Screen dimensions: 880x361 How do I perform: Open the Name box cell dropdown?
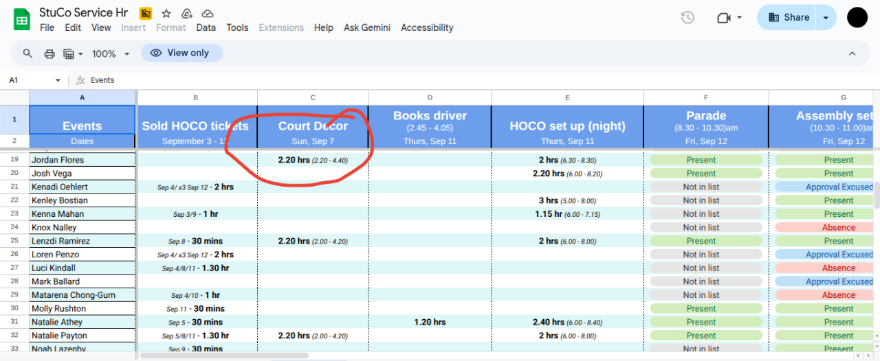58,80
